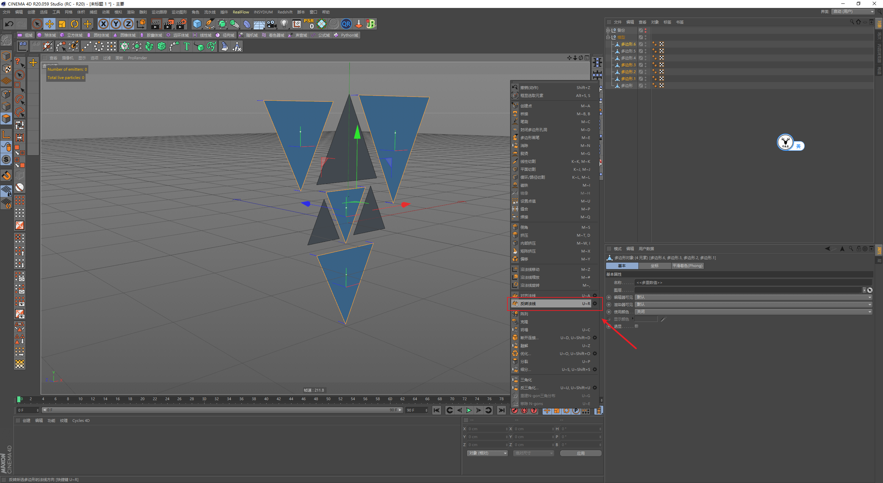This screenshot has height=483, width=883.
Task: Click the Light bulb icon
Action: pos(284,24)
